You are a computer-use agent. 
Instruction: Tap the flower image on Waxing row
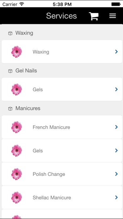click(x=17, y=52)
